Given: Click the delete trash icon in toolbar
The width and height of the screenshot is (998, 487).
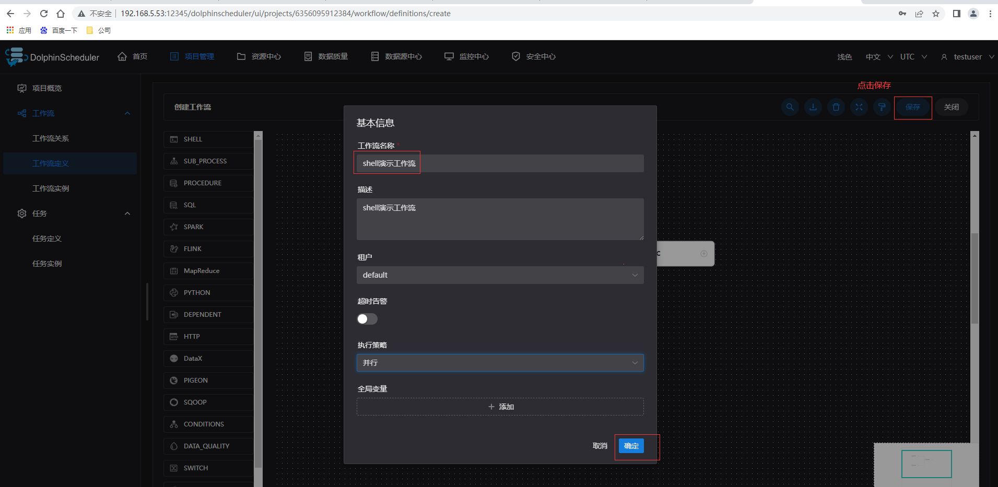Looking at the screenshot, I should (x=836, y=107).
